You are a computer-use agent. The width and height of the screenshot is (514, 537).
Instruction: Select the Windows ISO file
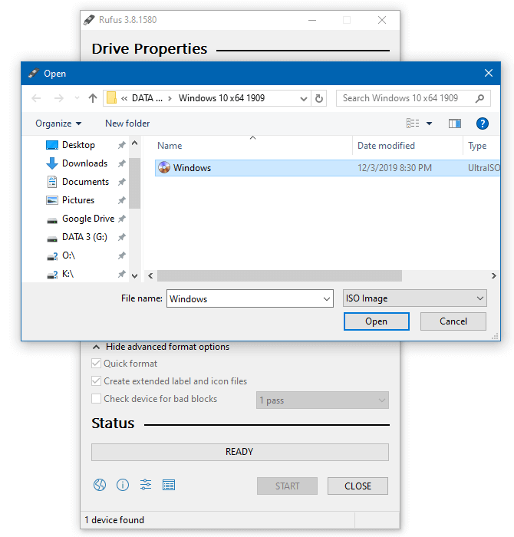point(192,168)
